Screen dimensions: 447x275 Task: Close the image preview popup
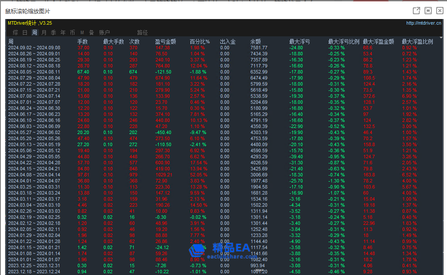439,11
